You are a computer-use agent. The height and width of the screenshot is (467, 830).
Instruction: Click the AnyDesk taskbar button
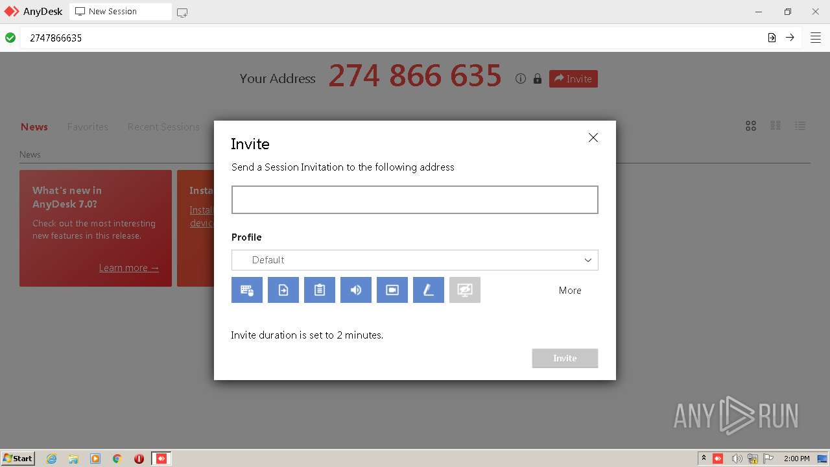tap(161, 459)
